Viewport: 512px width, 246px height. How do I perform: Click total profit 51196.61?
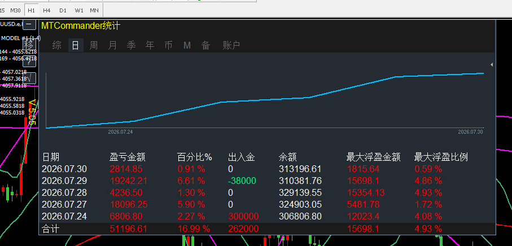tap(129, 229)
